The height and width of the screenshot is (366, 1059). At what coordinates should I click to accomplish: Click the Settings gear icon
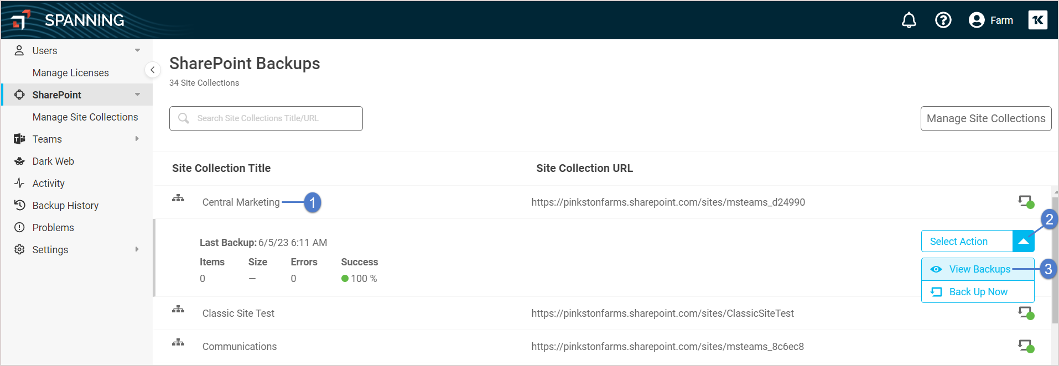click(19, 249)
